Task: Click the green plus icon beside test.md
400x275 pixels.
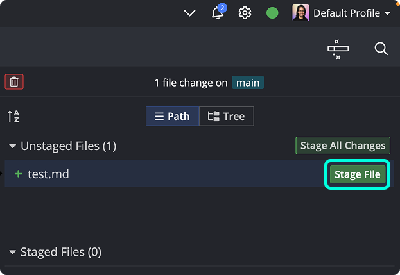Action: pos(19,174)
